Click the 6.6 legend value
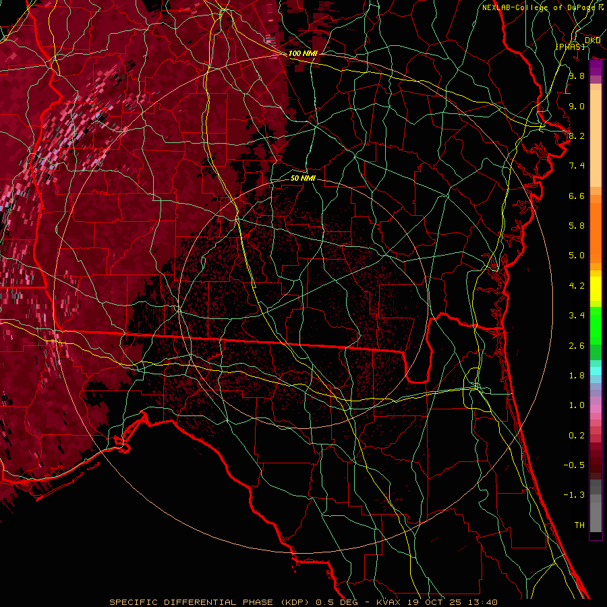 (x=577, y=196)
